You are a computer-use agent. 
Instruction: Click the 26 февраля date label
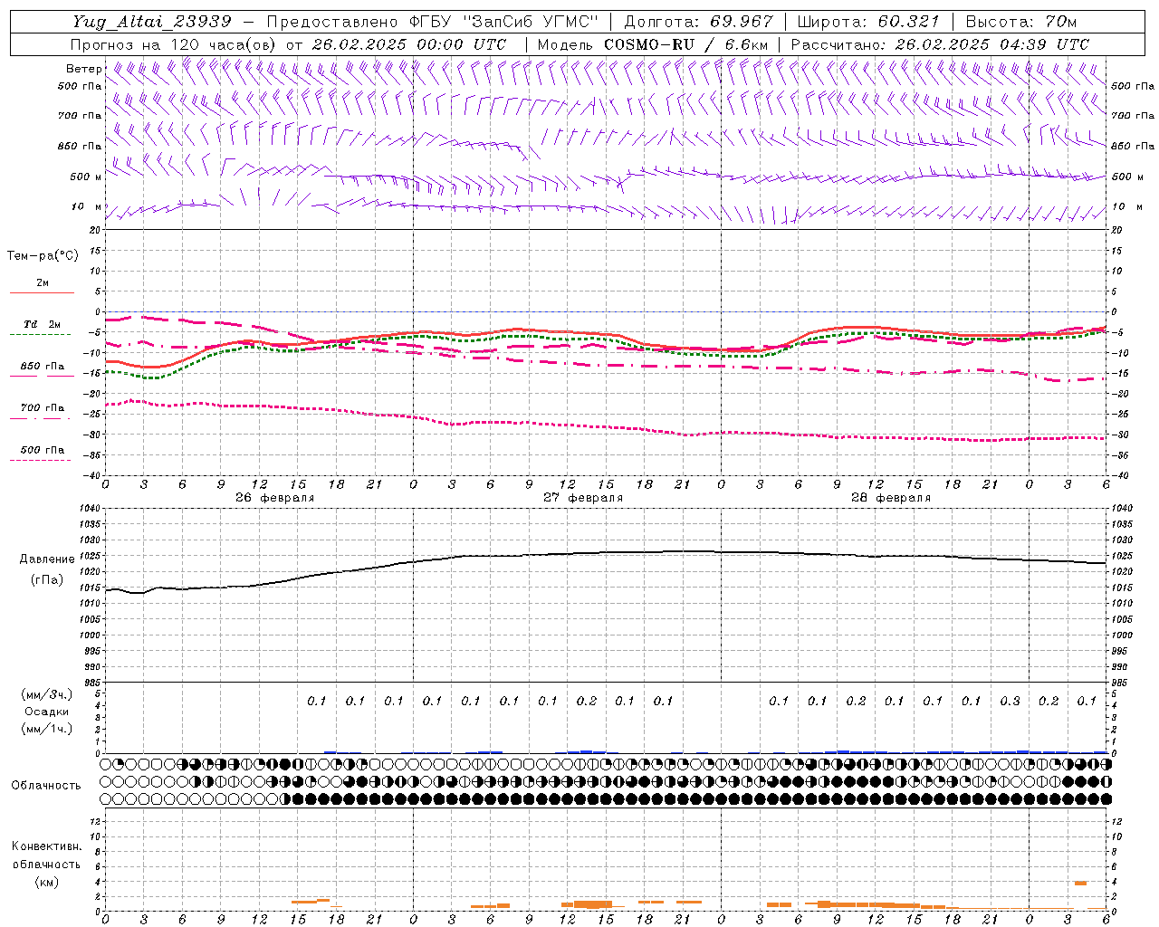(275, 498)
